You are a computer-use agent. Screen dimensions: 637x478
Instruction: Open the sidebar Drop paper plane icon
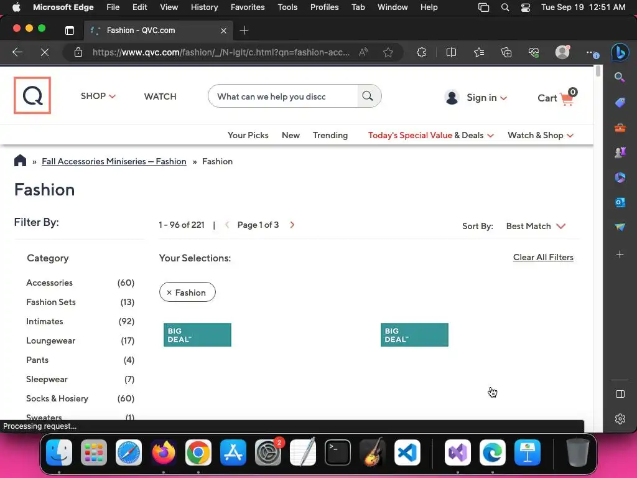620,227
